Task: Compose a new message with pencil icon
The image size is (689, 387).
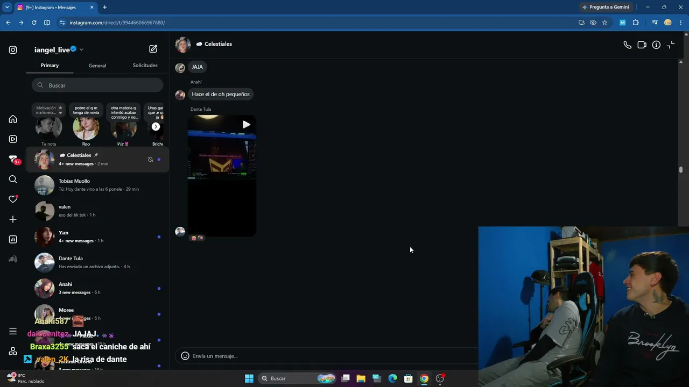Action: pyautogui.click(x=153, y=49)
